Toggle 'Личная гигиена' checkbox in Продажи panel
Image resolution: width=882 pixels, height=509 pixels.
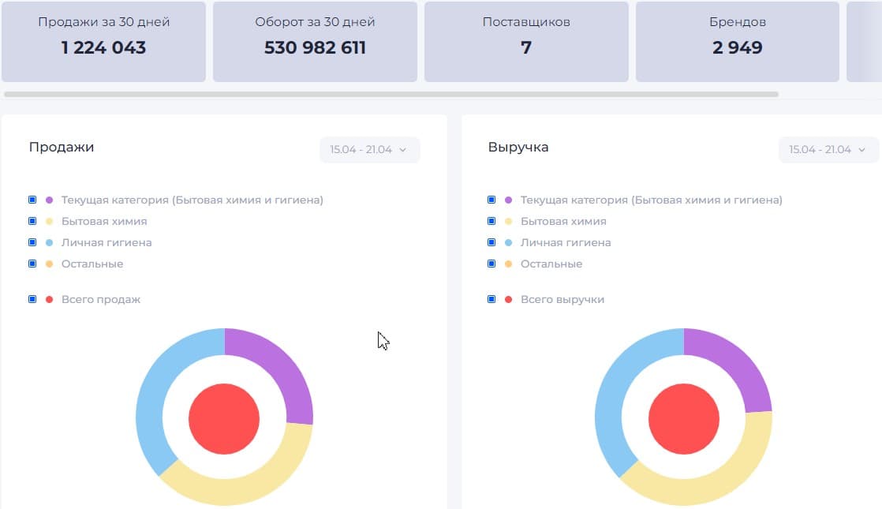(x=32, y=242)
